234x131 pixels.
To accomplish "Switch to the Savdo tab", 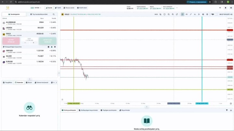I will (x=49, y=8).
